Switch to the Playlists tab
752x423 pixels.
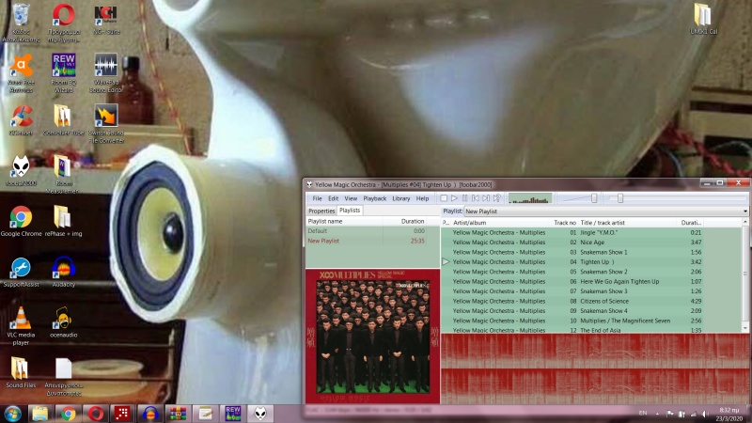350,211
